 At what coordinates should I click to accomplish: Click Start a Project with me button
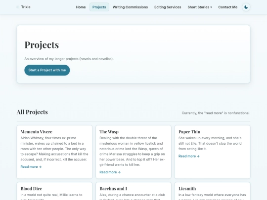coord(47,70)
